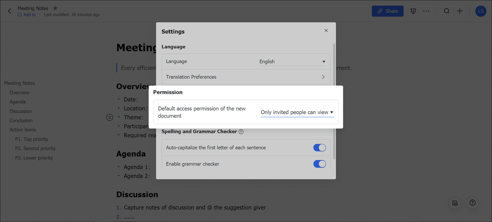Click the Spelling and Grammar info icon
Viewport: 492px width, 222px height.
coord(241,132)
